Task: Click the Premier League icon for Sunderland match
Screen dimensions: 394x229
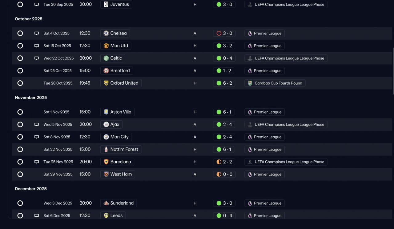Action: pos(250,203)
